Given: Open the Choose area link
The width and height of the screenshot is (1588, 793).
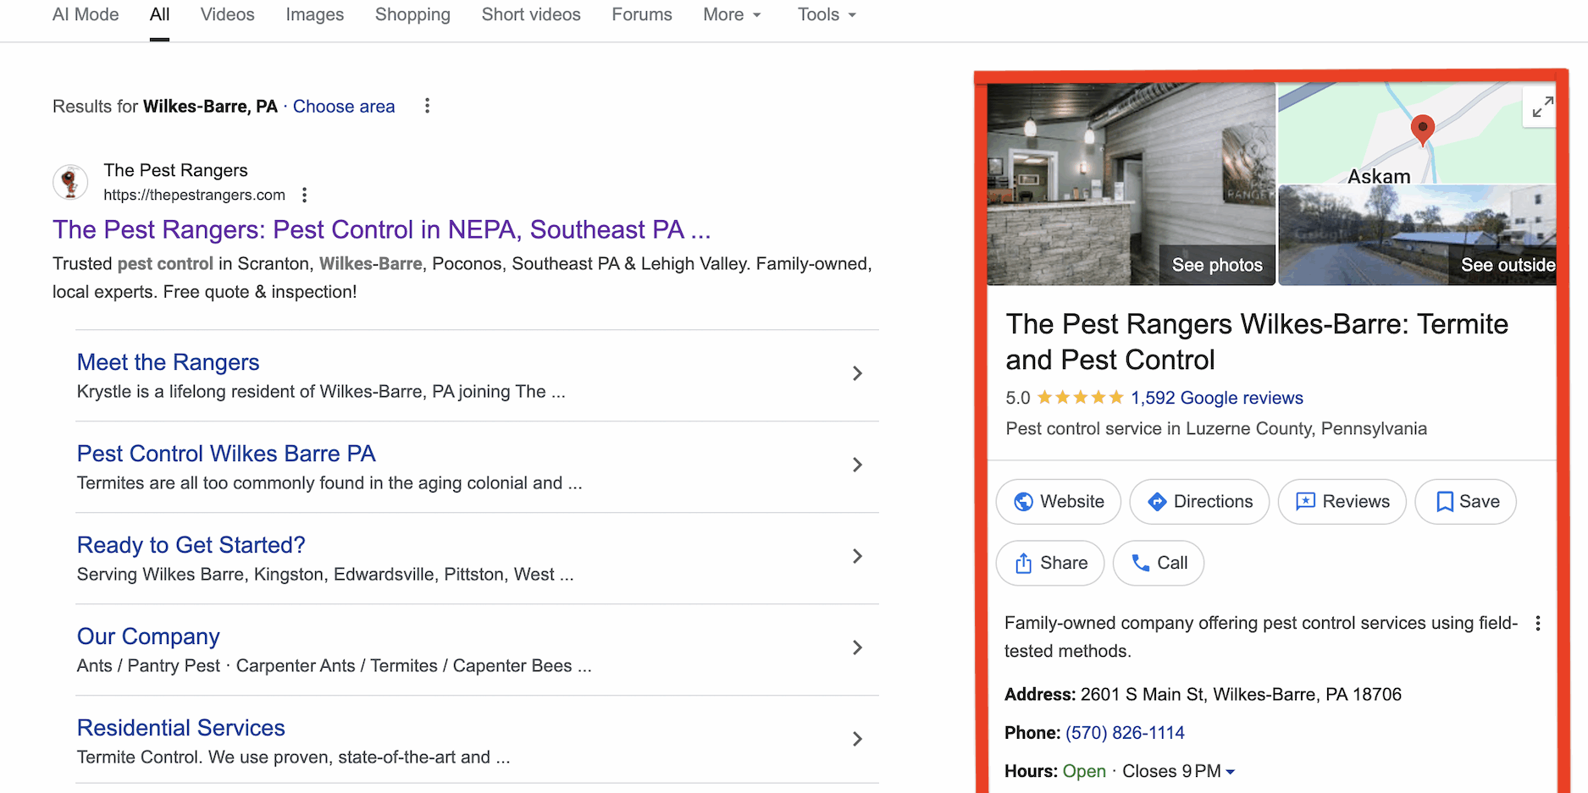Looking at the screenshot, I should point(344,106).
